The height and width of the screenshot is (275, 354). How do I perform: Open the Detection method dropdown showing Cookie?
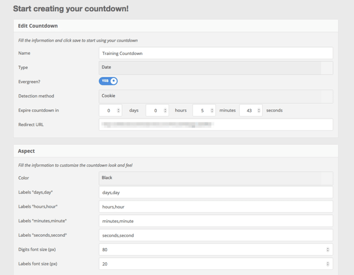click(x=216, y=96)
